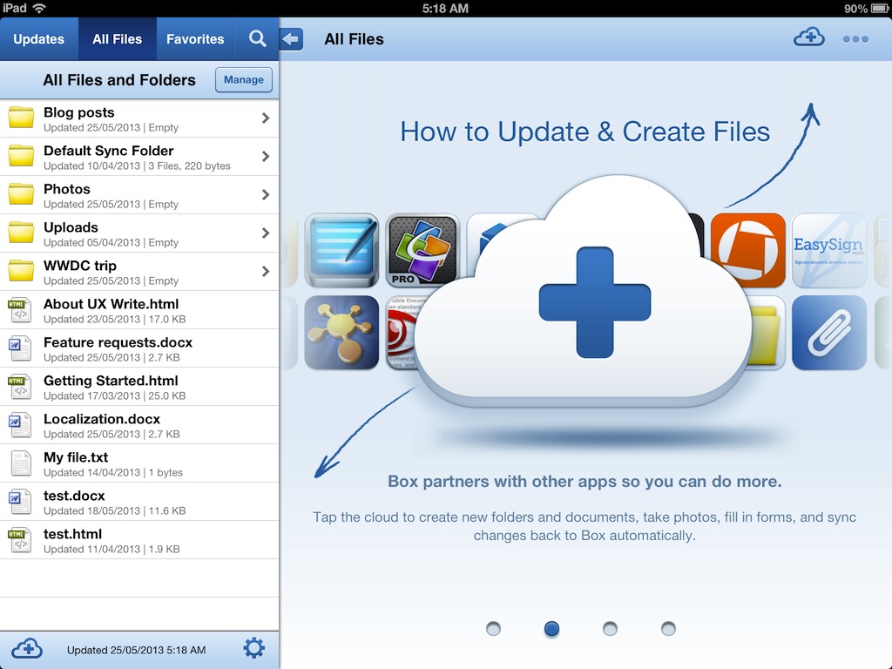Image resolution: width=892 pixels, height=669 pixels.
Task: Tap the Uploads folder name
Action: point(71,227)
